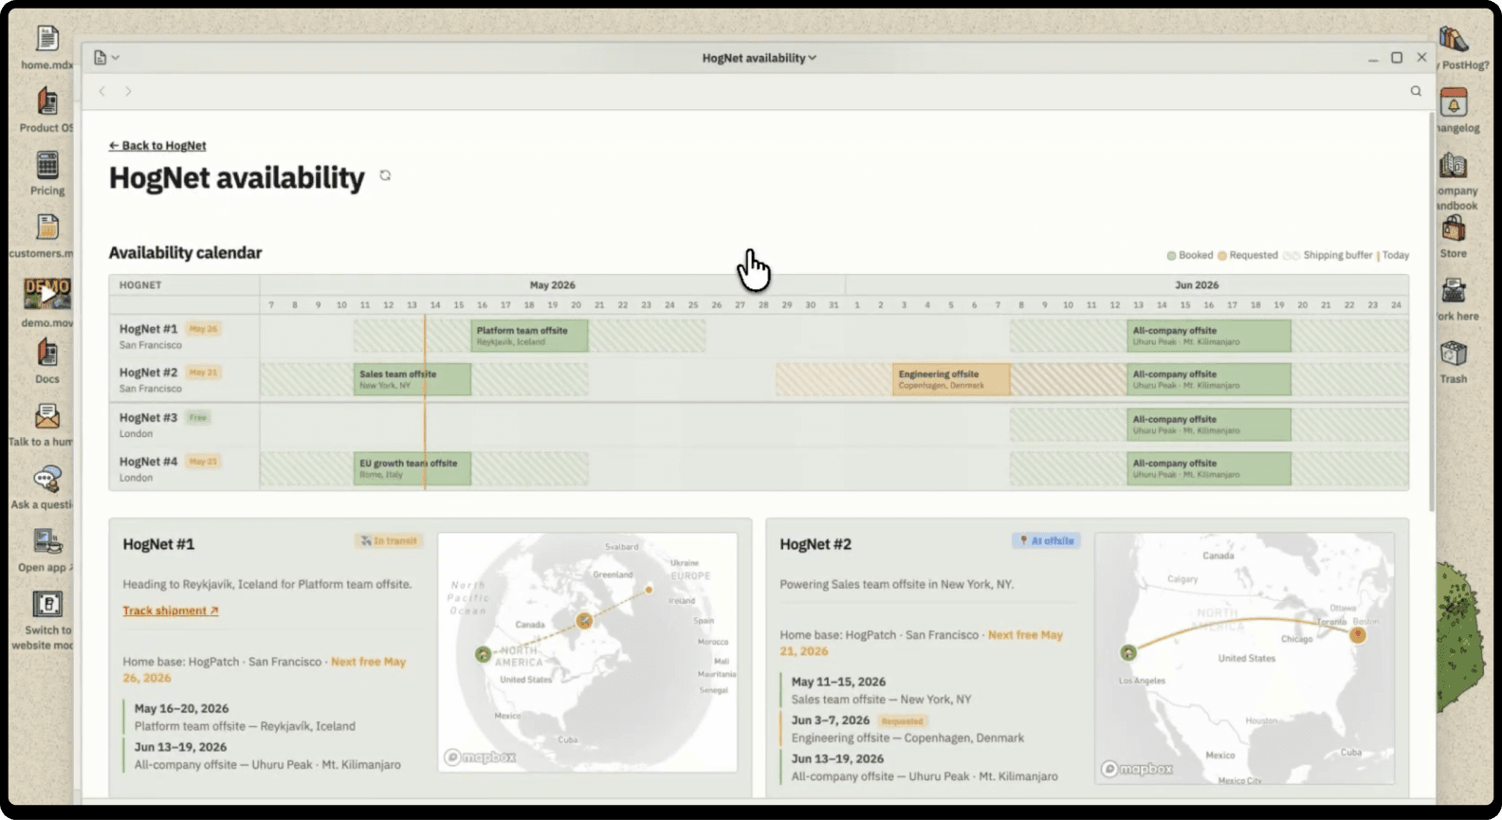Open the Why PostHog? books icon

(1454, 40)
